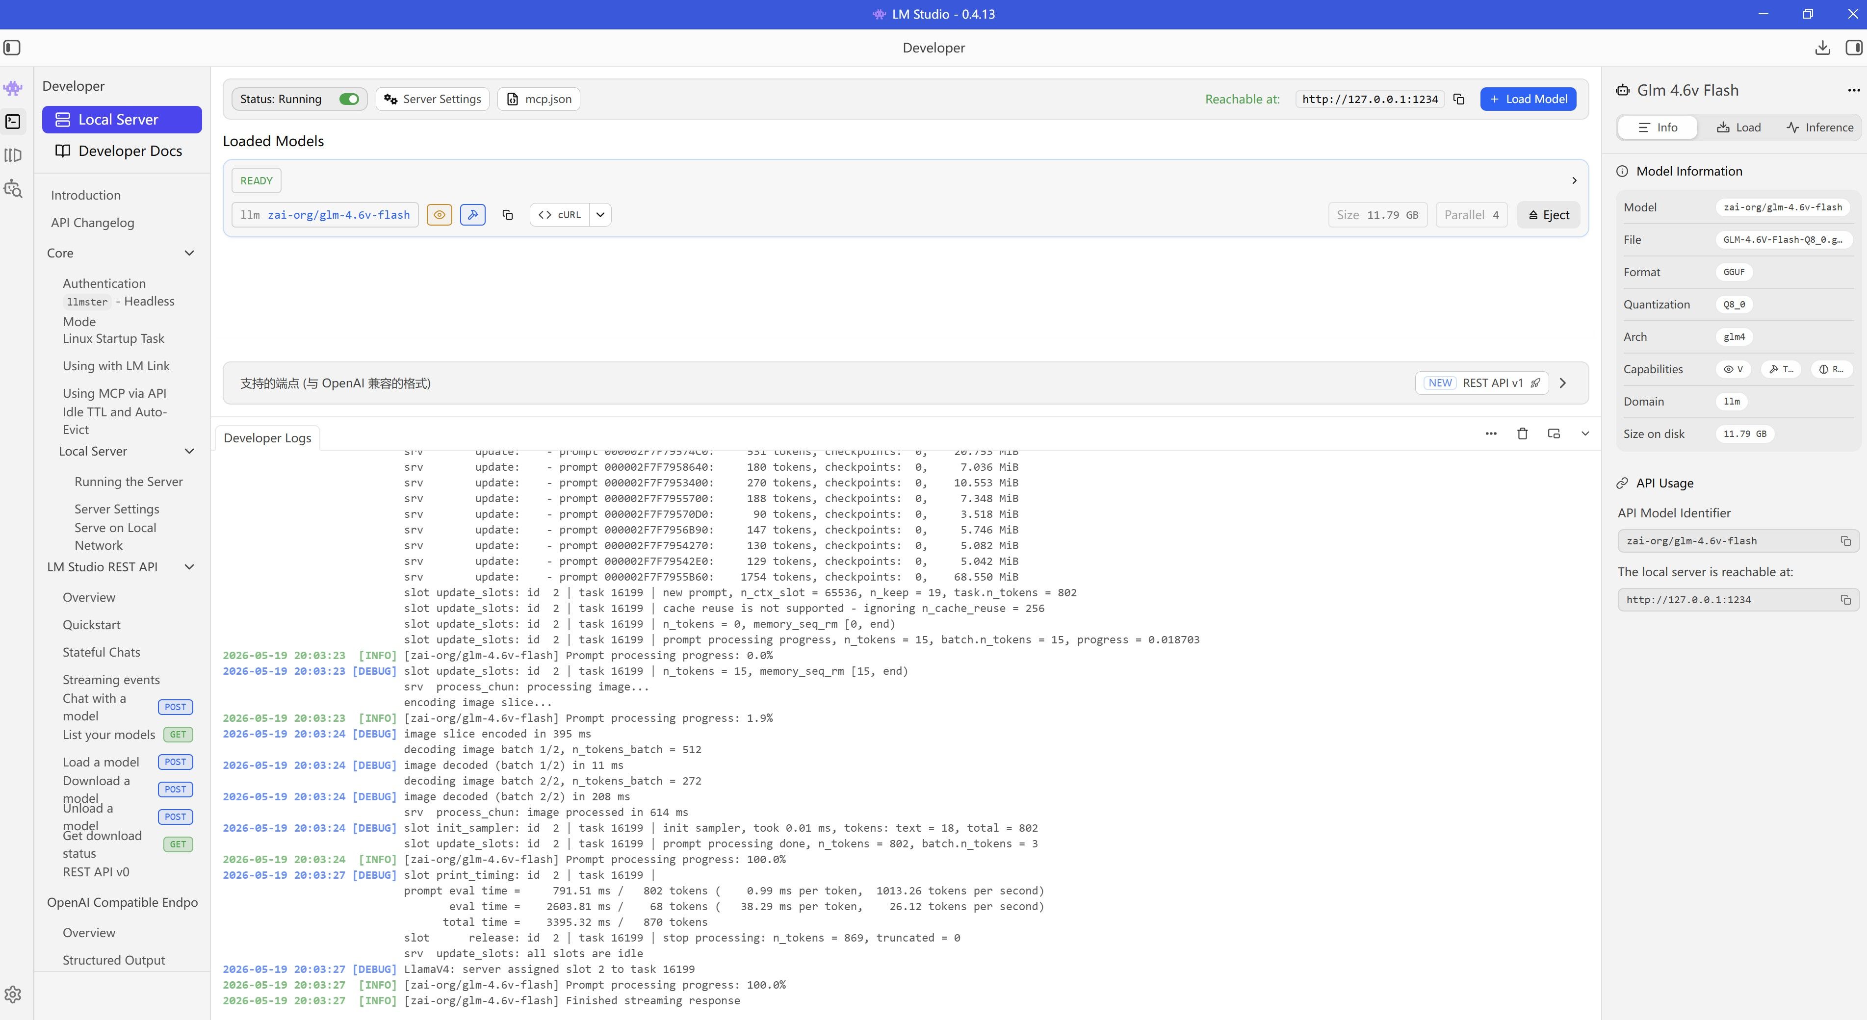Screen dimensions: 1867x1020
Task: Open app settings gear icon
Action: point(13,994)
